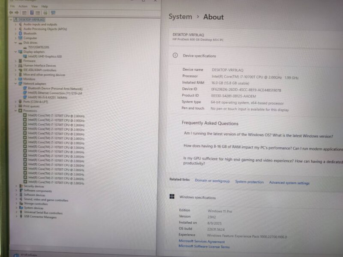Collapse the Display adapters category
This screenshot has height=257, width=343.
pos(15,52)
